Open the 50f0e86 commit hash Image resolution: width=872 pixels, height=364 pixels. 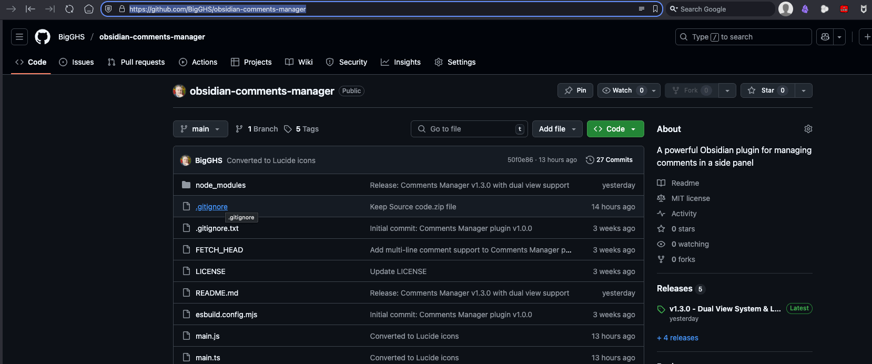tap(520, 160)
